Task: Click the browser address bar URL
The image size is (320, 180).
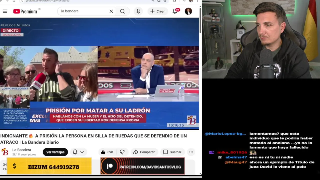Action: pos(47,1)
